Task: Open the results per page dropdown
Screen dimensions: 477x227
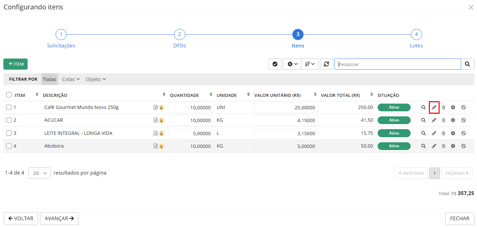Action: 39,173
